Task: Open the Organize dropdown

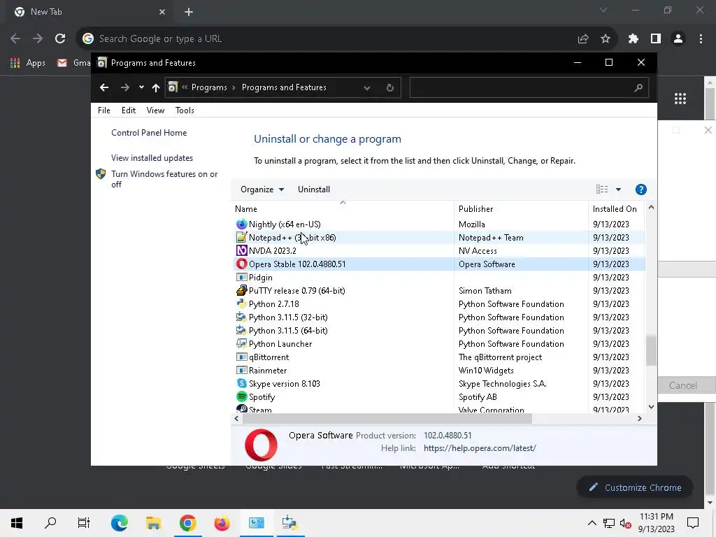Action: pyautogui.click(x=262, y=189)
